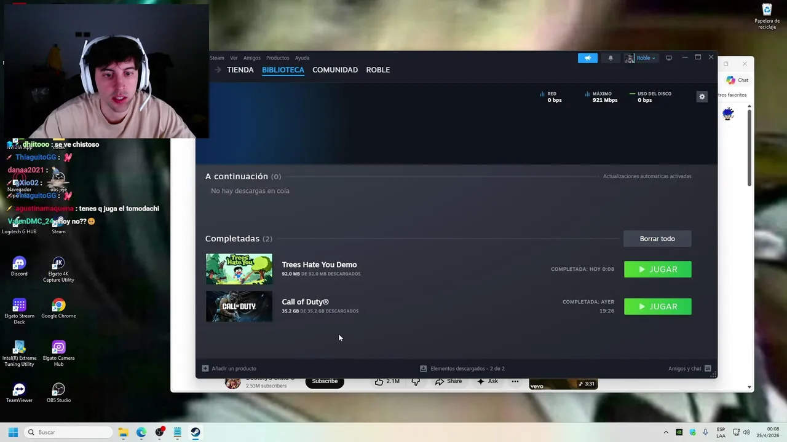Image resolution: width=787 pixels, height=442 pixels.
Task: Open Roble account dropdown
Action: 646,58
